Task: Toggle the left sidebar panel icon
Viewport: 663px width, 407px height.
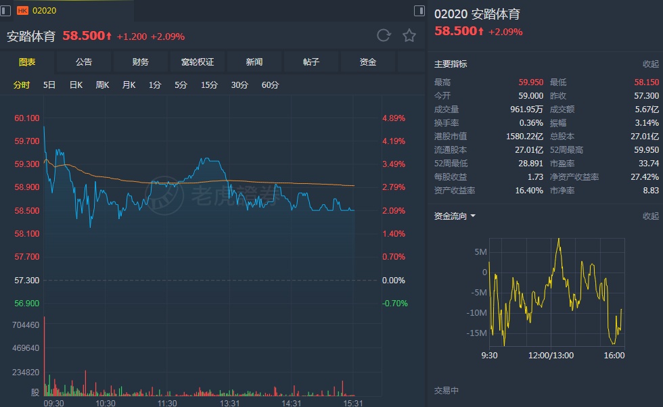Action: (7, 10)
